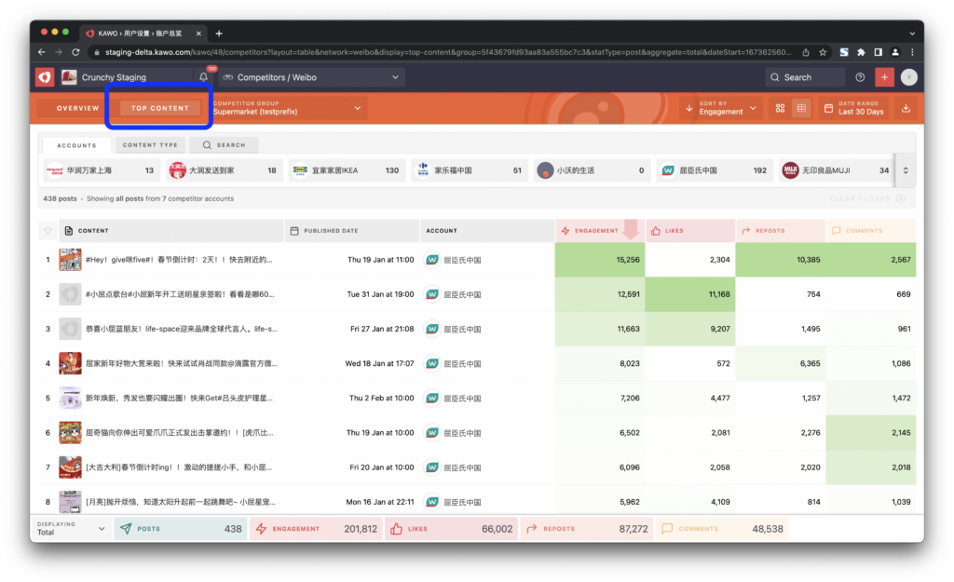The height and width of the screenshot is (582, 954).
Task: Switch to table view layout
Action: point(801,108)
